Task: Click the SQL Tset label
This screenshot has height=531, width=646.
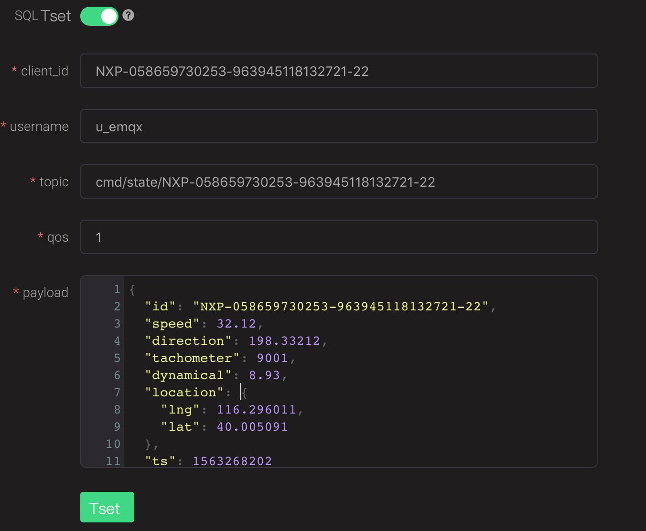Action: tap(43, 16)
